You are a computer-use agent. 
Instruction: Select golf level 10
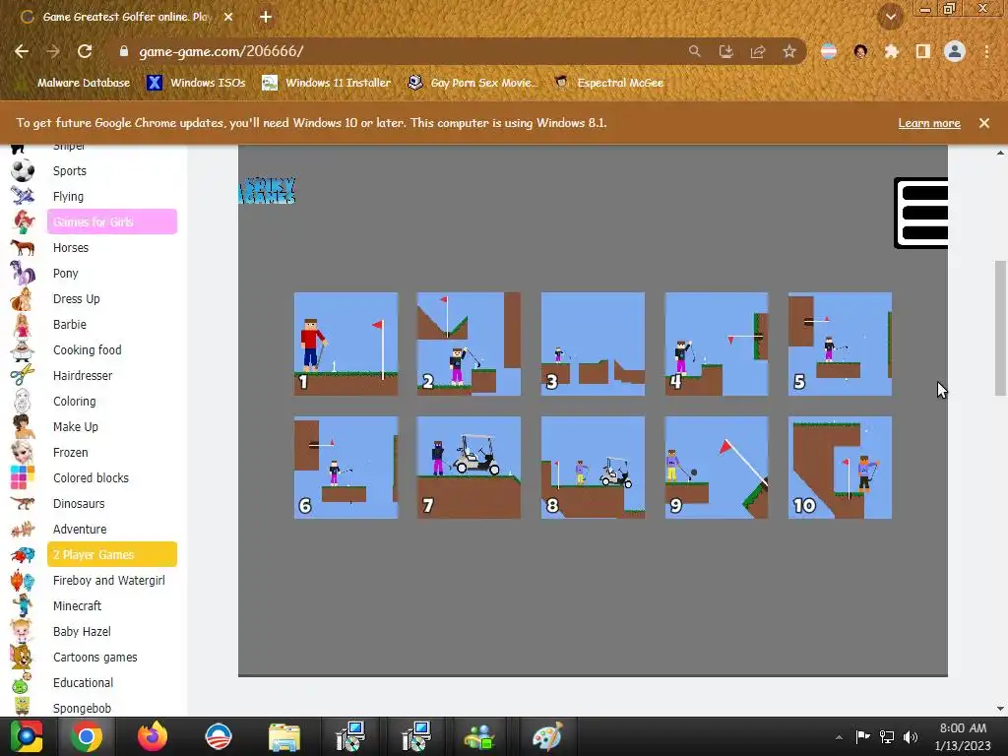(840, 468)
